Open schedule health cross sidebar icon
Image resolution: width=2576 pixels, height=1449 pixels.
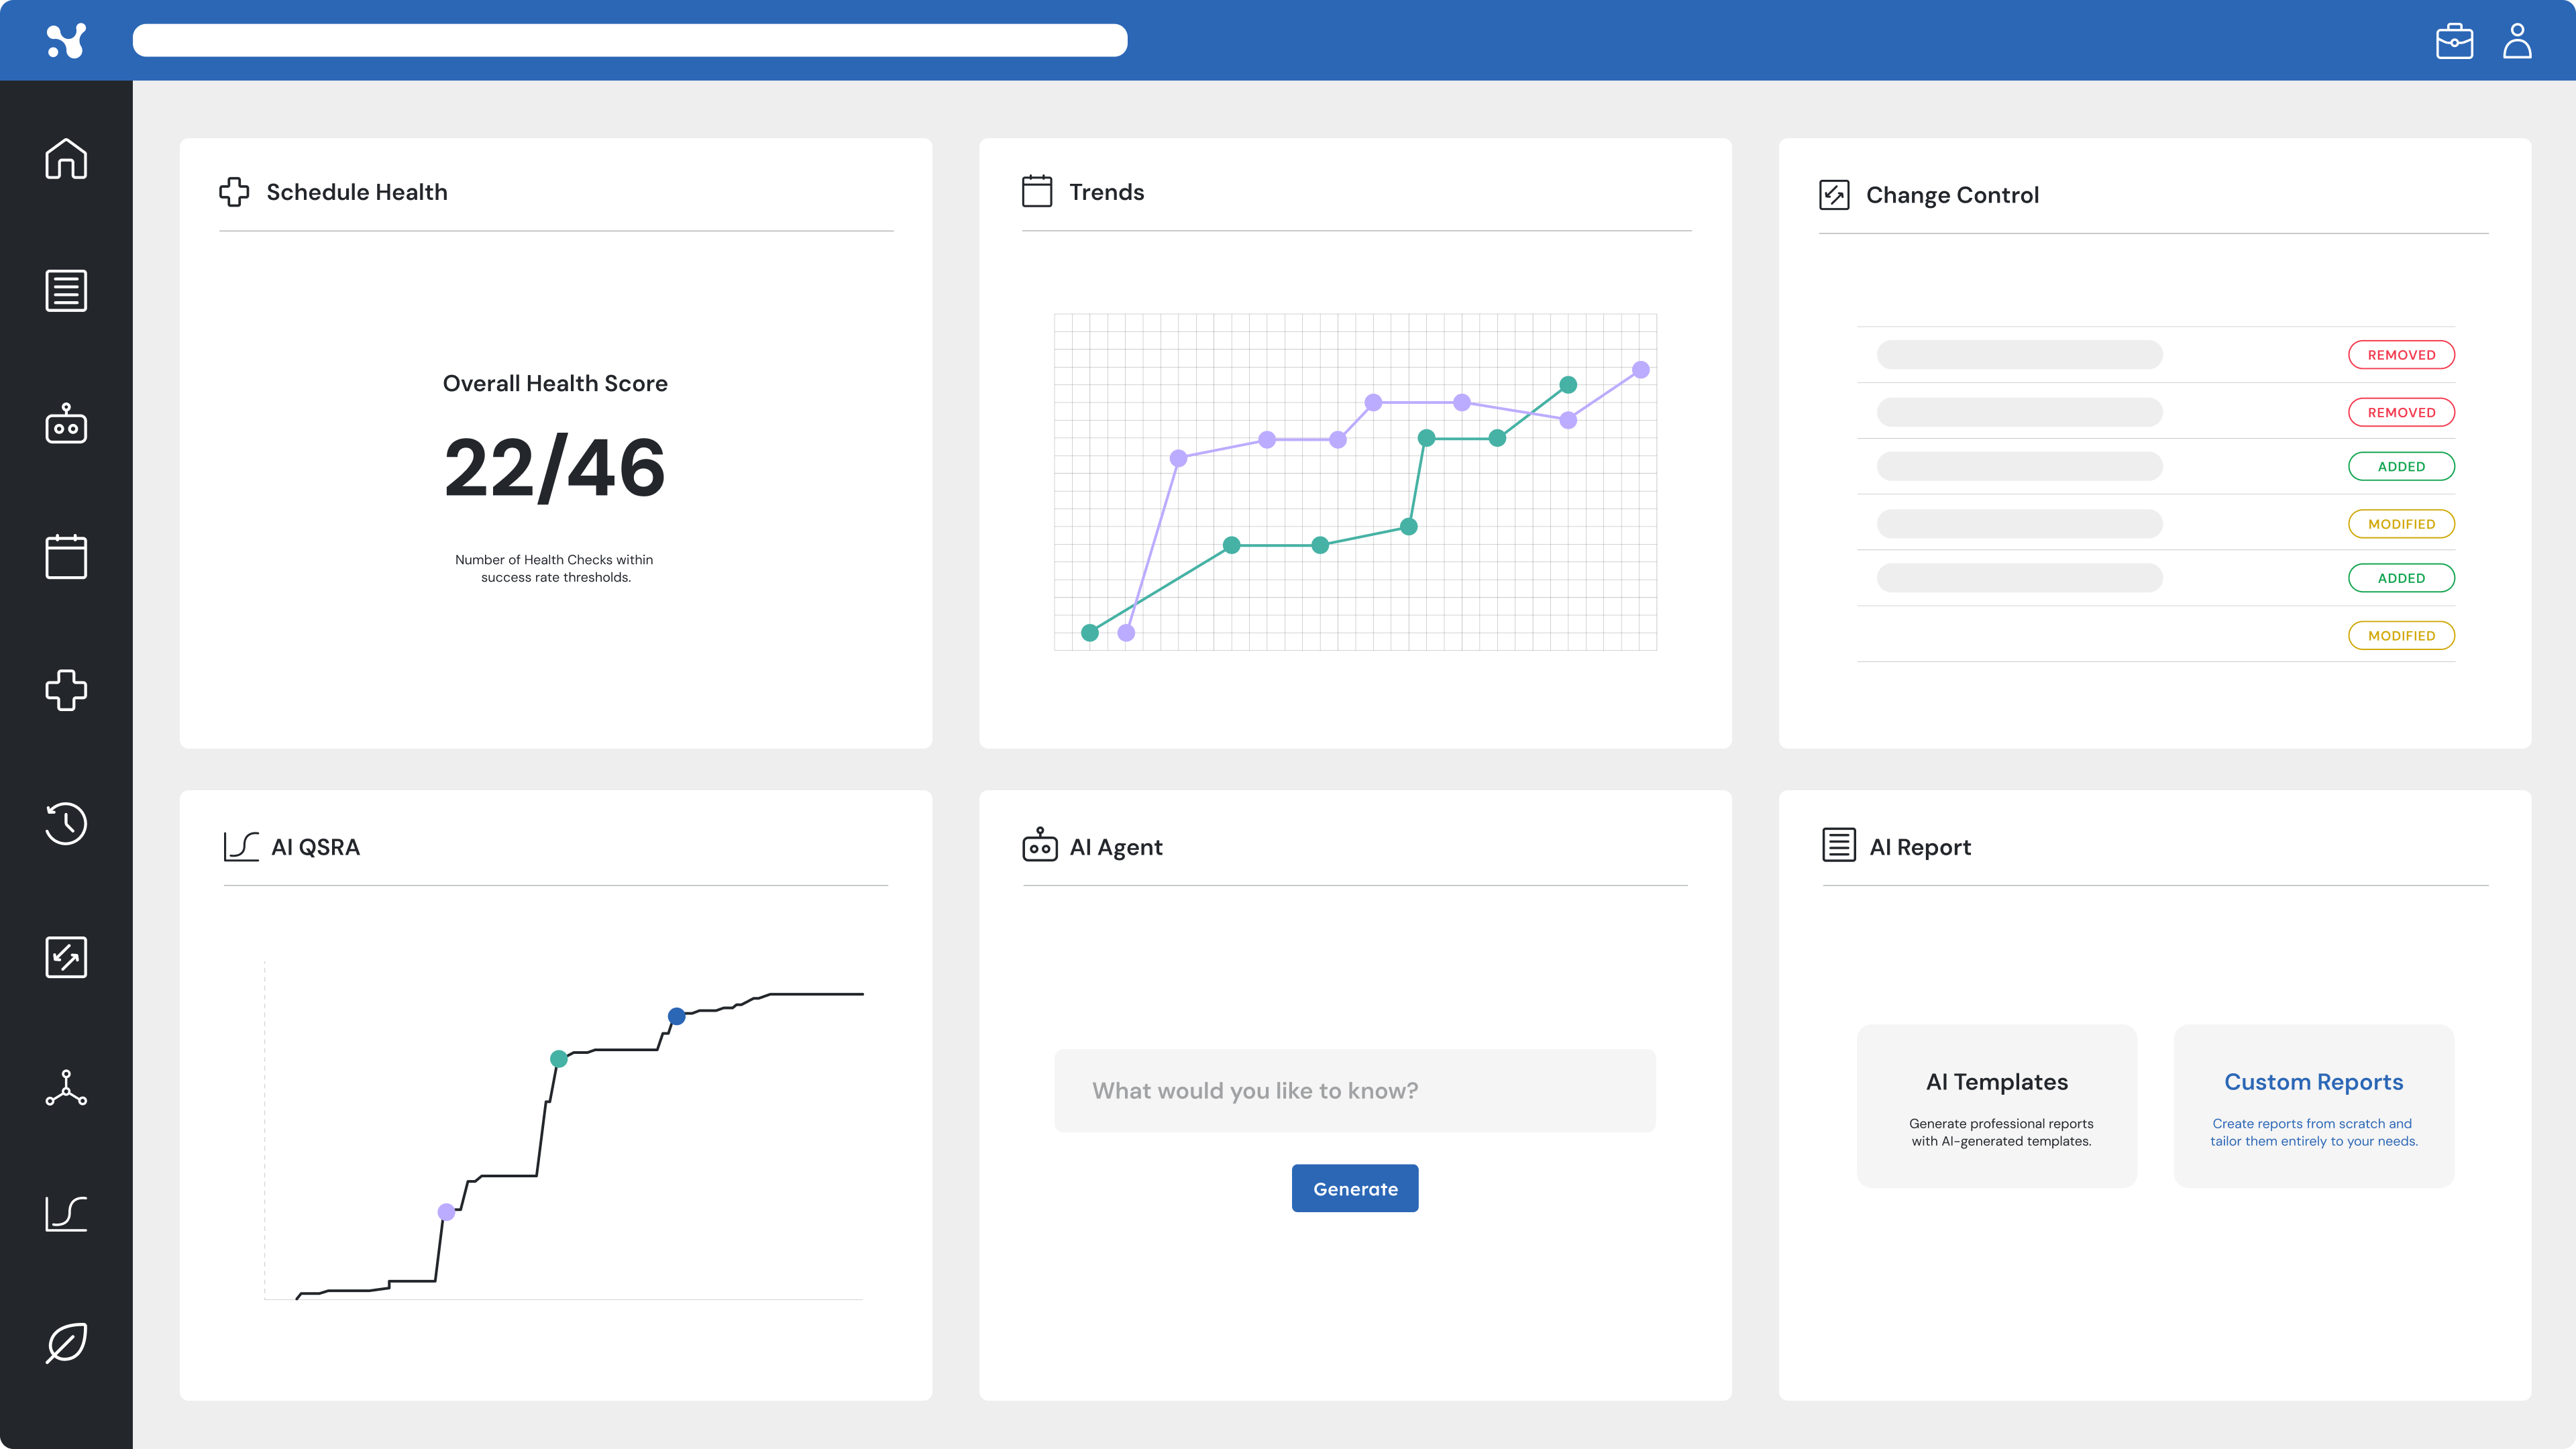point(66,690)
